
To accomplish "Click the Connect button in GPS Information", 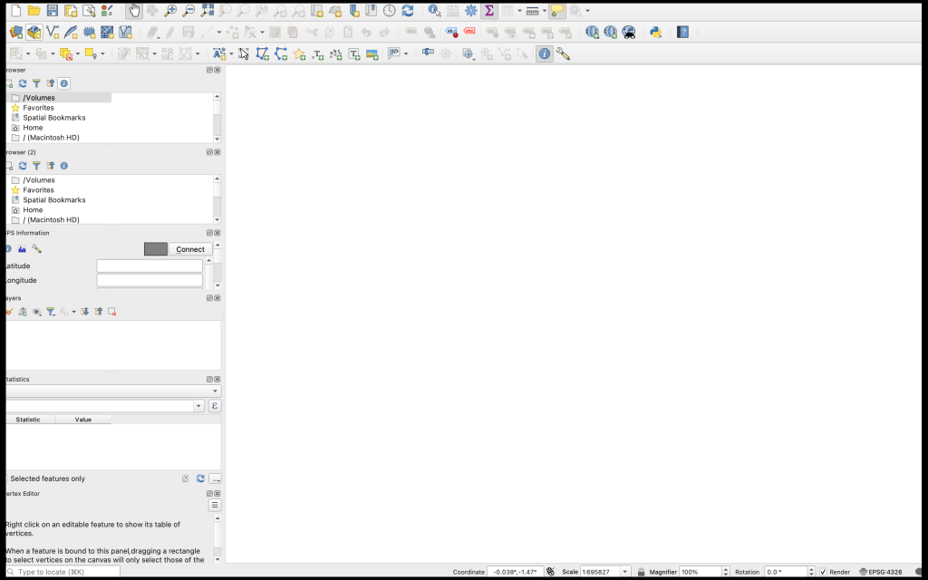I will tap(190, 249).
